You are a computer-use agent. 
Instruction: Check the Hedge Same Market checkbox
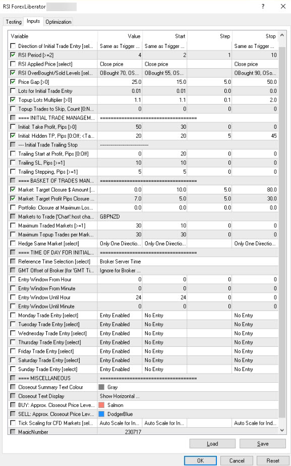pos(13,243)
